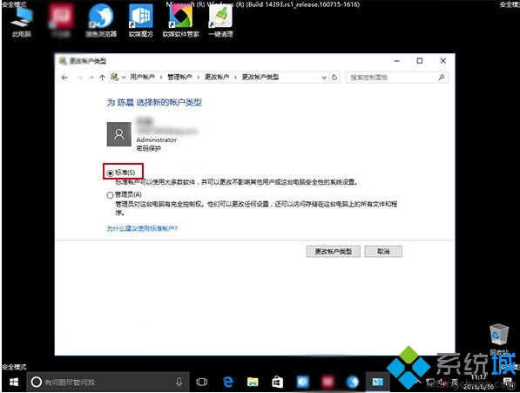
Task: Open the 软媒魔方 desktop shortcut
Action: pyautogui.click(x=141, y=21)
